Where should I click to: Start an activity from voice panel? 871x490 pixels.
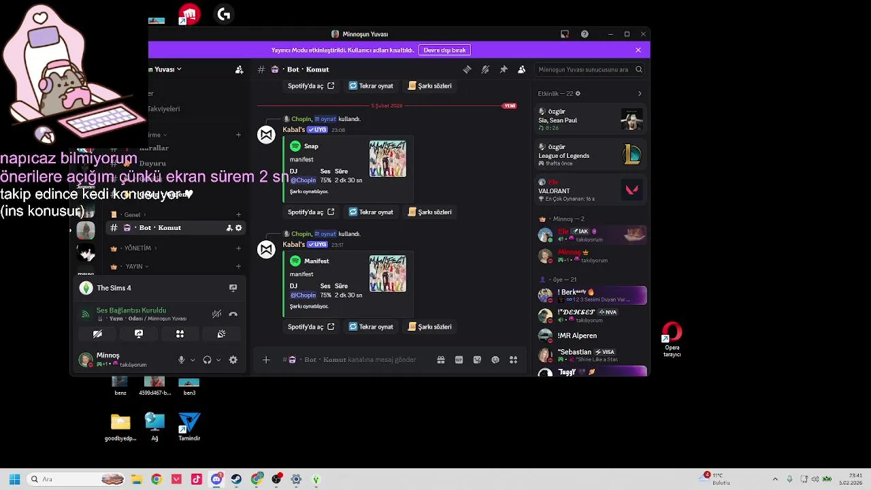point(180,334)
